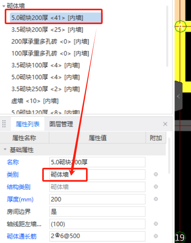Select the 100厚承重多孔砖 <0> item
This screenshot has height=243, width=191.
(50, 53)
